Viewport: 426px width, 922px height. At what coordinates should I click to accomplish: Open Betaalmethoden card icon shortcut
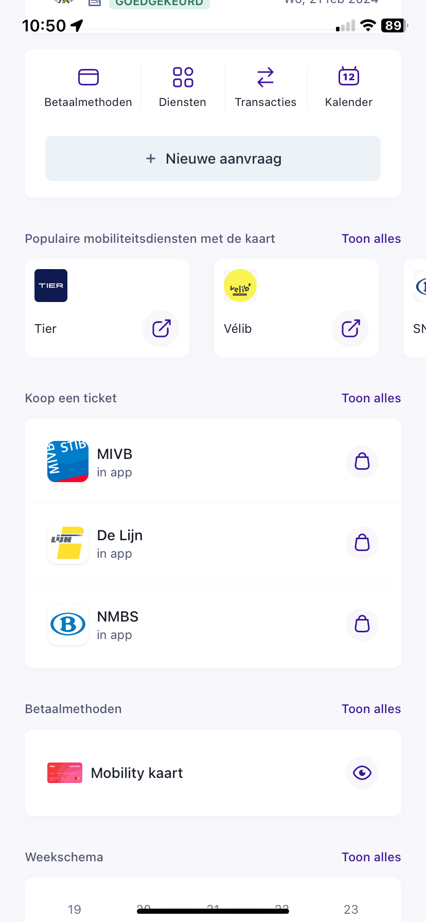(88, 77)
